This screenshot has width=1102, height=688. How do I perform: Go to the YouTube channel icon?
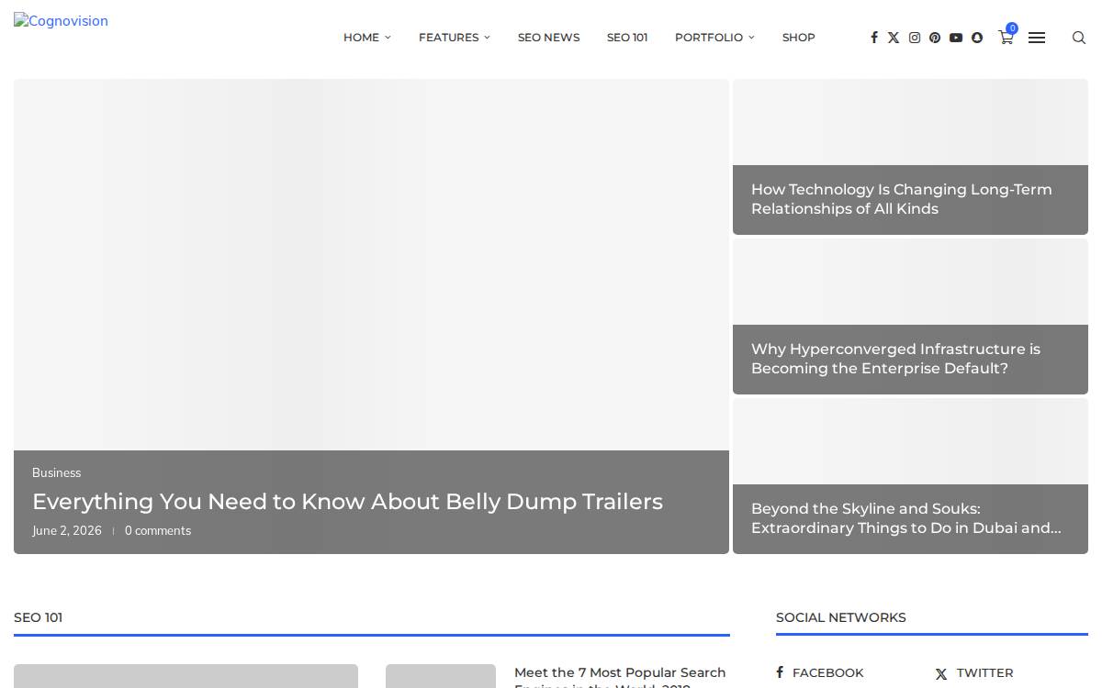pyautogui.click(x=956, y=38)
